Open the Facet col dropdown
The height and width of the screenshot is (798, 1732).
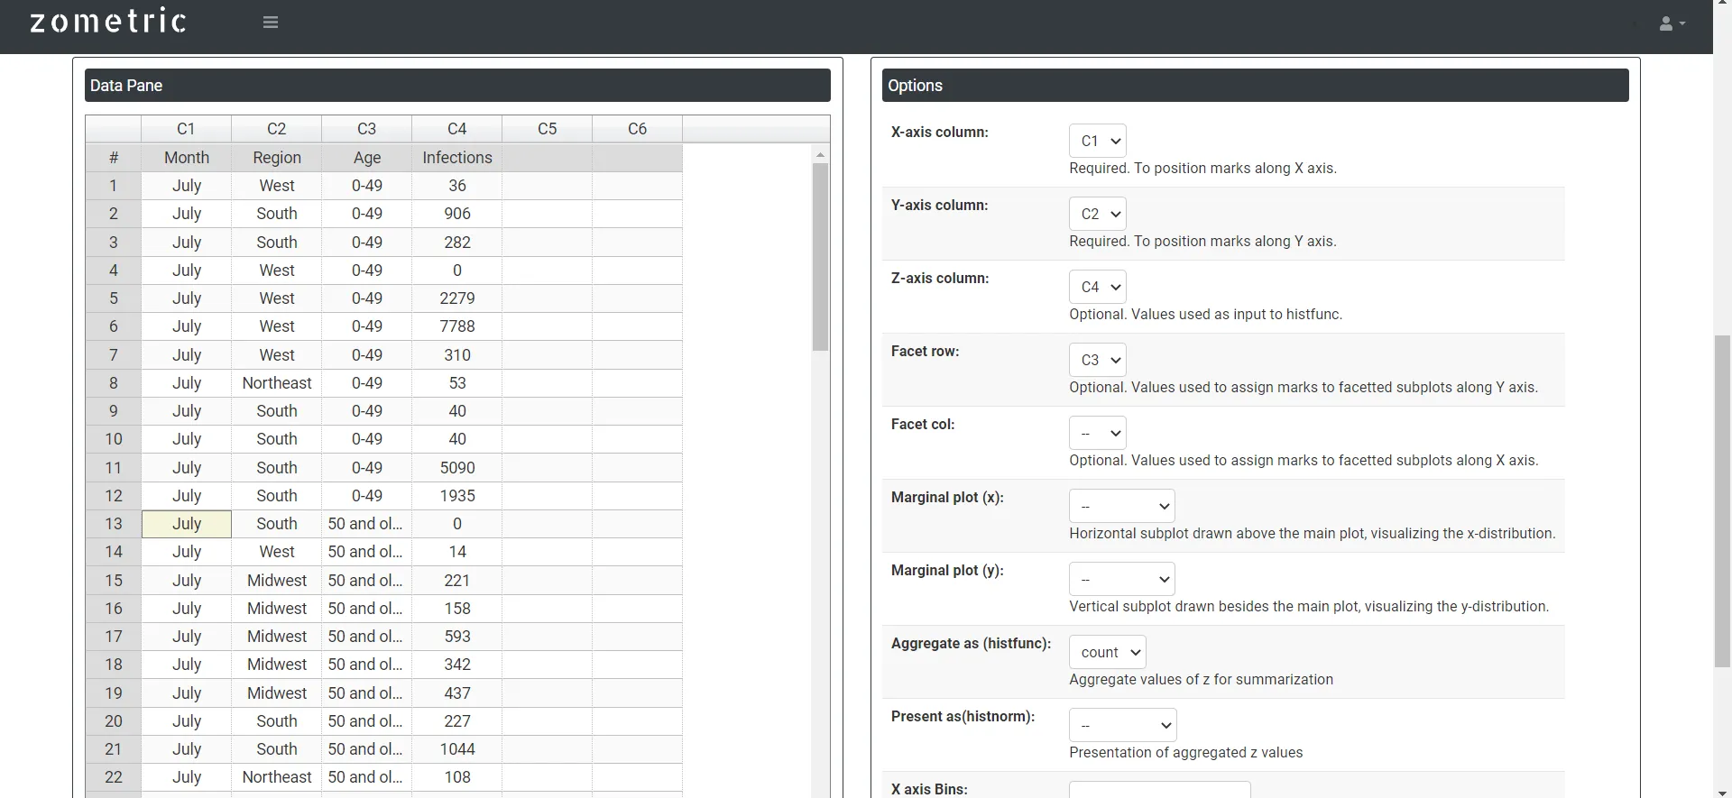point(1098,433)
